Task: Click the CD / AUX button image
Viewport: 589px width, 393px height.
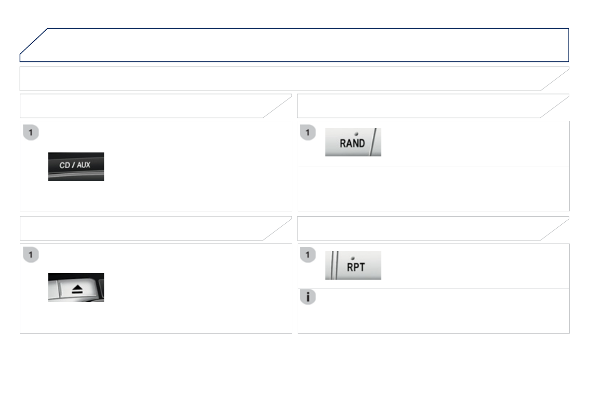Action: tap(76, 166)
